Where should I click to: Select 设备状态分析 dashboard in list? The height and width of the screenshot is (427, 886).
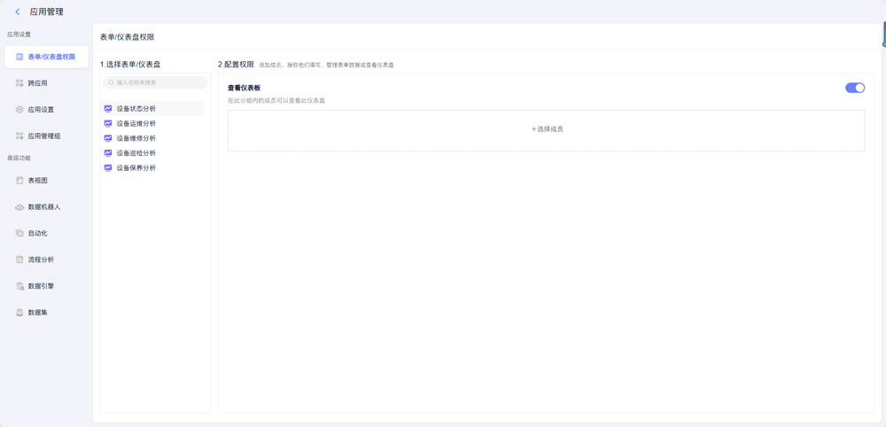point(136,109)
